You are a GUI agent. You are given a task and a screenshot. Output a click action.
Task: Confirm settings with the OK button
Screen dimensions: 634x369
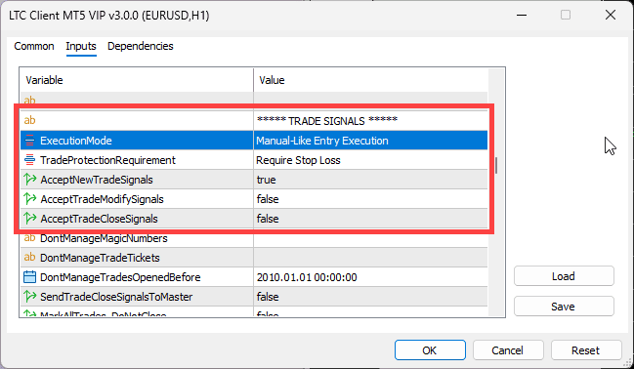[x=430, y=350]
